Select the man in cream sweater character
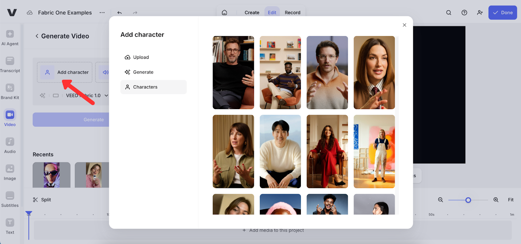 tap(280, 151)
